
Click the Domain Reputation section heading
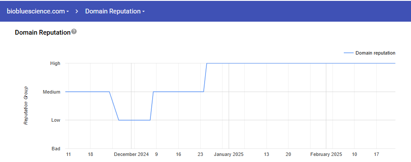coord(43,32)
